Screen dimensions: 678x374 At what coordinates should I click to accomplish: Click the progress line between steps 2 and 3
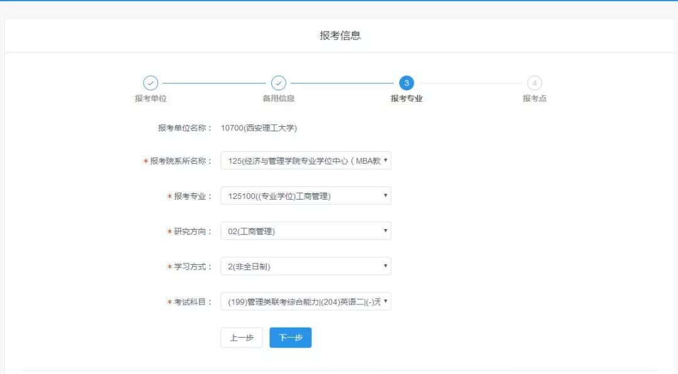tap(342, 83)
